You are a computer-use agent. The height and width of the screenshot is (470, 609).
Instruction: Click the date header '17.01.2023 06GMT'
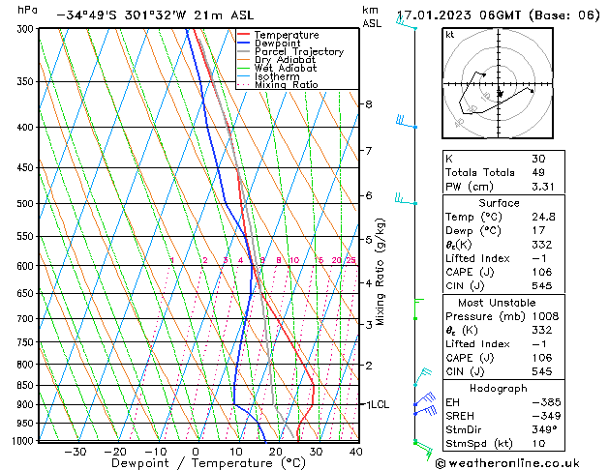(459, 15)
